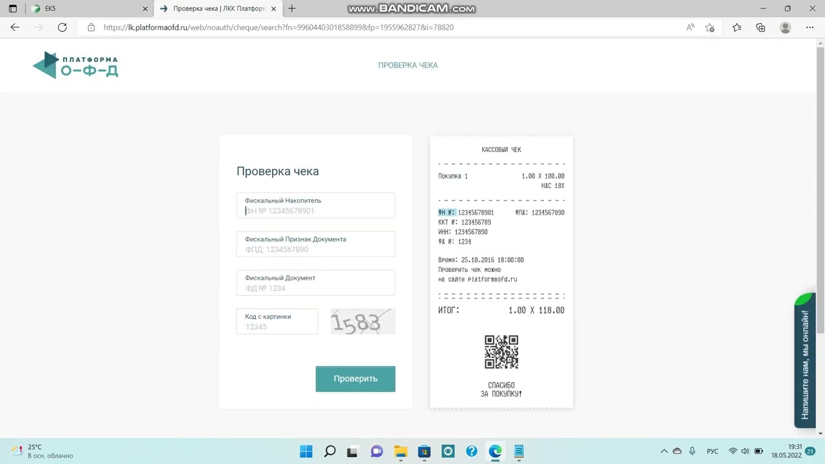
Task: Open File Explorer from taskbar
Action: tap(401, 451)
